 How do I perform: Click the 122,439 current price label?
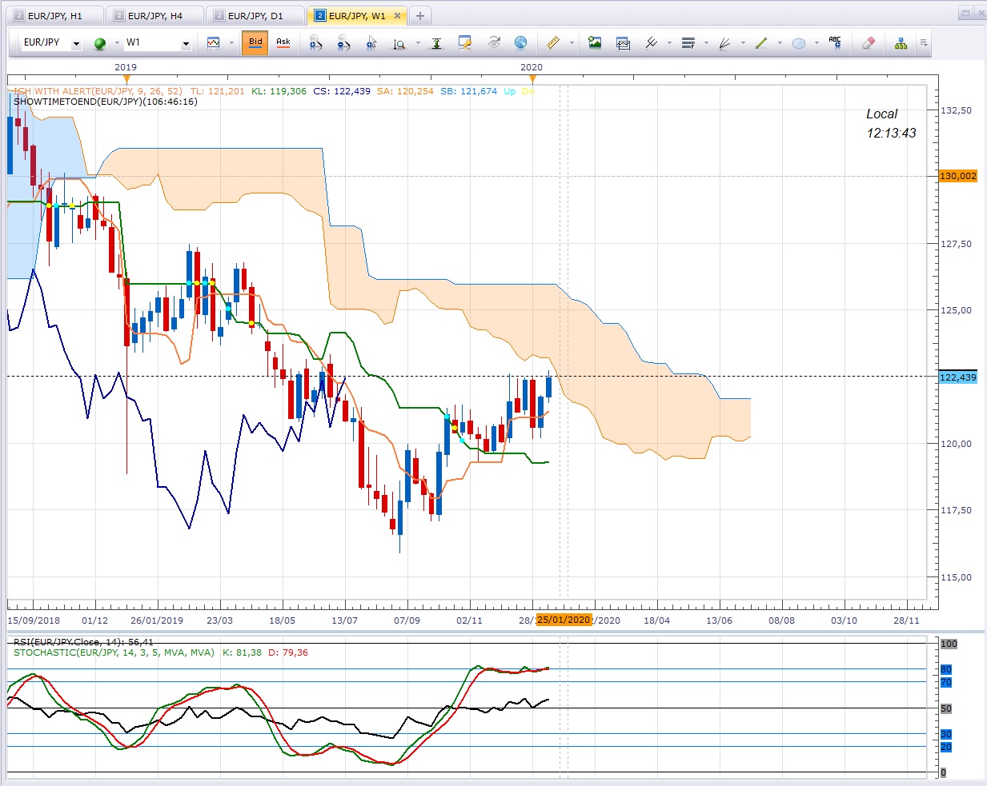957,377
